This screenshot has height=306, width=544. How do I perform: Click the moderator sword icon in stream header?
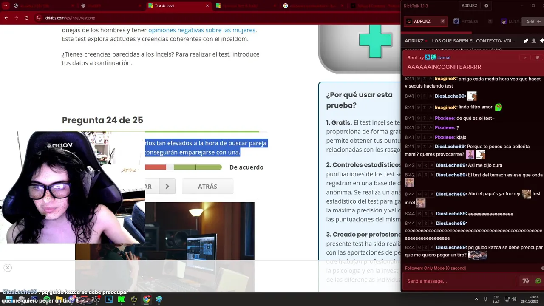coord(526,41)
